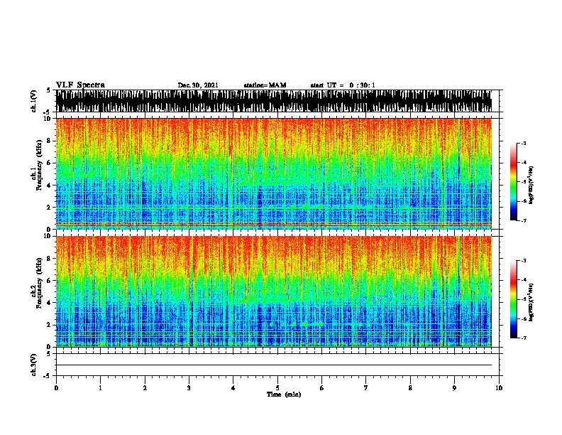Click time axis tick label "10" at the axis end

[499, 388]
